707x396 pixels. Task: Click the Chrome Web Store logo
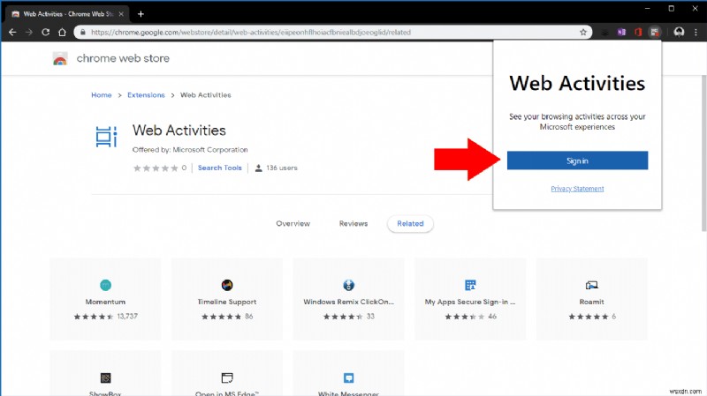[60, 59]
